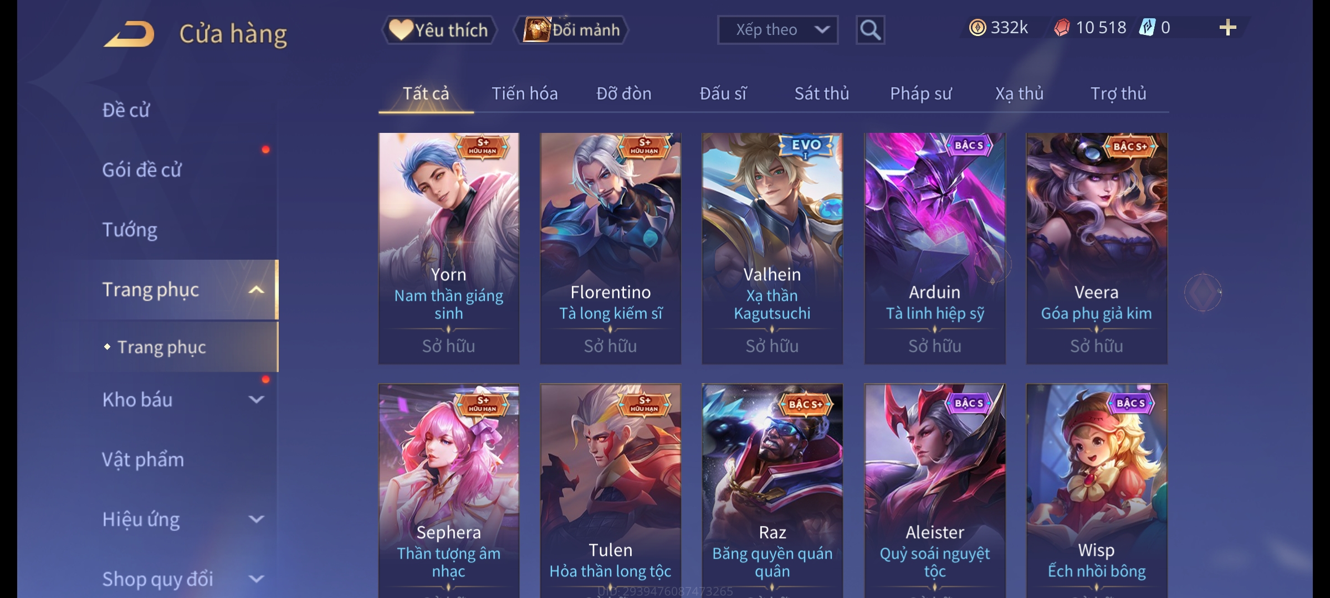Switch to the Tiến hóa tab
Image resolution: width=1330 pixels, height=598 pixels.
point(525,94)
